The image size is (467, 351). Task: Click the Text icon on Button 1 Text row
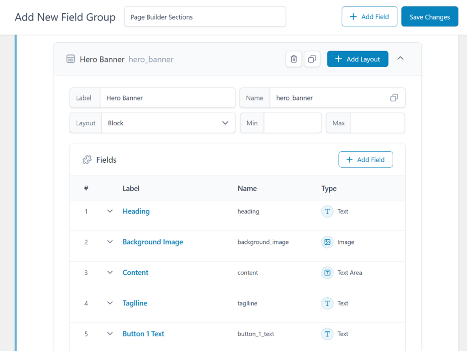(327, 334)
